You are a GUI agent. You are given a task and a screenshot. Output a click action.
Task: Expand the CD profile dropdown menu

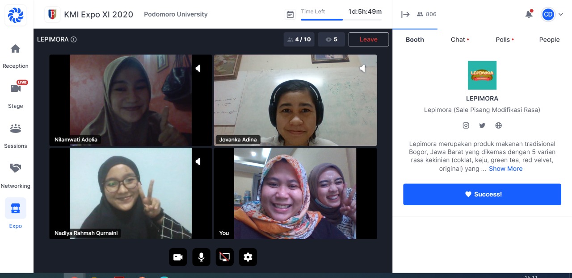pos(553,14)
